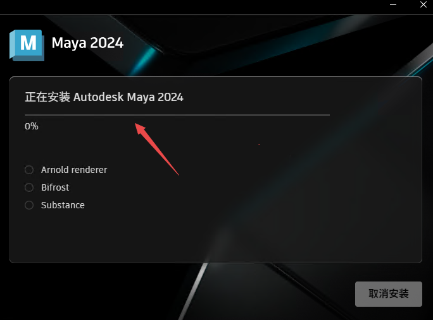Viewport: 433px width, 320px height.
Task: Click the 正在安装 Autodesk Maya 2024 heading
Action: click(104, 97)
